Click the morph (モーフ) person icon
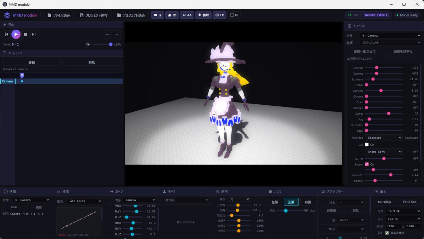 point(165,191)
